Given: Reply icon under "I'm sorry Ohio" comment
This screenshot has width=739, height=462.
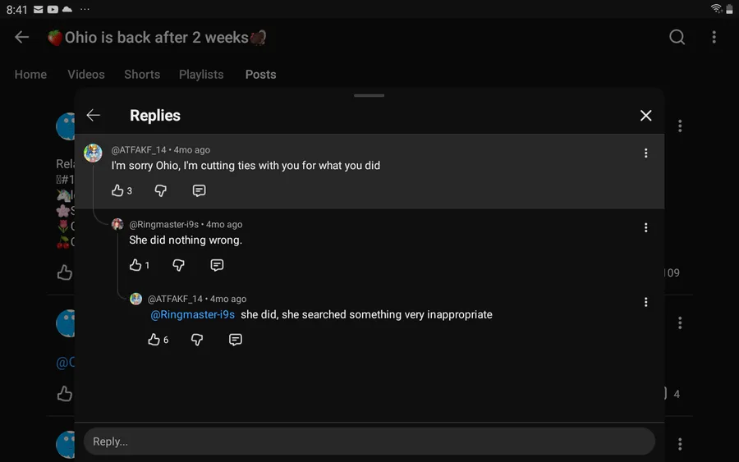Looking at the screenshot, I should click(199, 190).
